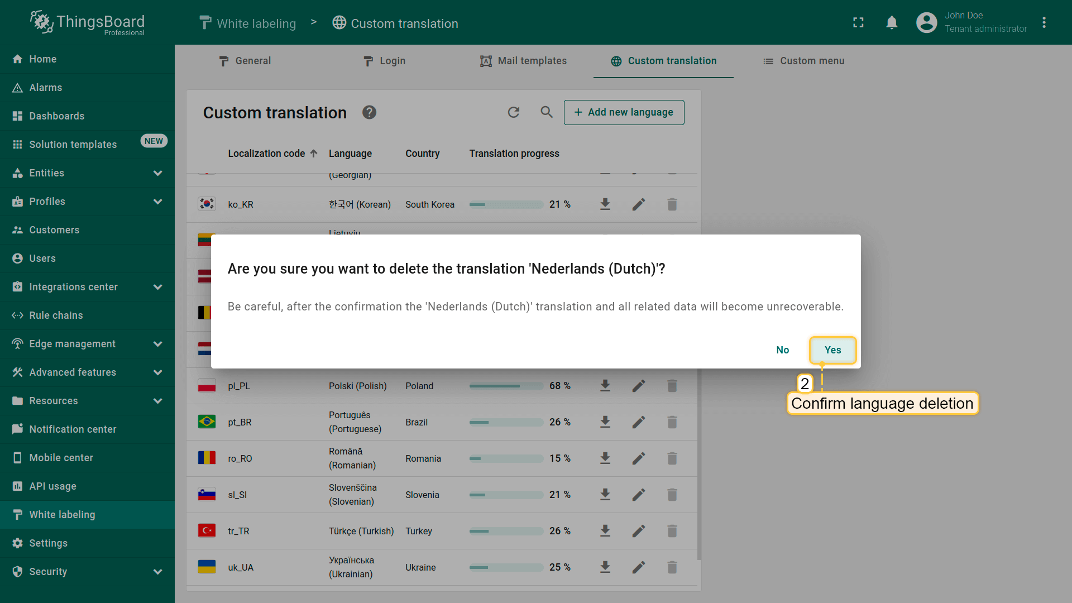
Task: Delete the Turkish tr_TR translation
Action: coord(672,531)
